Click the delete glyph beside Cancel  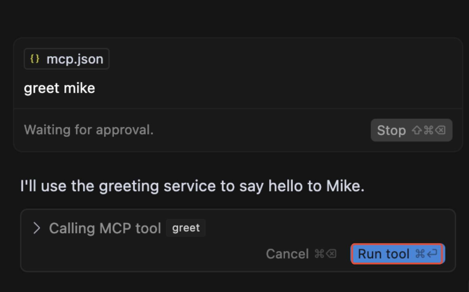331,254
